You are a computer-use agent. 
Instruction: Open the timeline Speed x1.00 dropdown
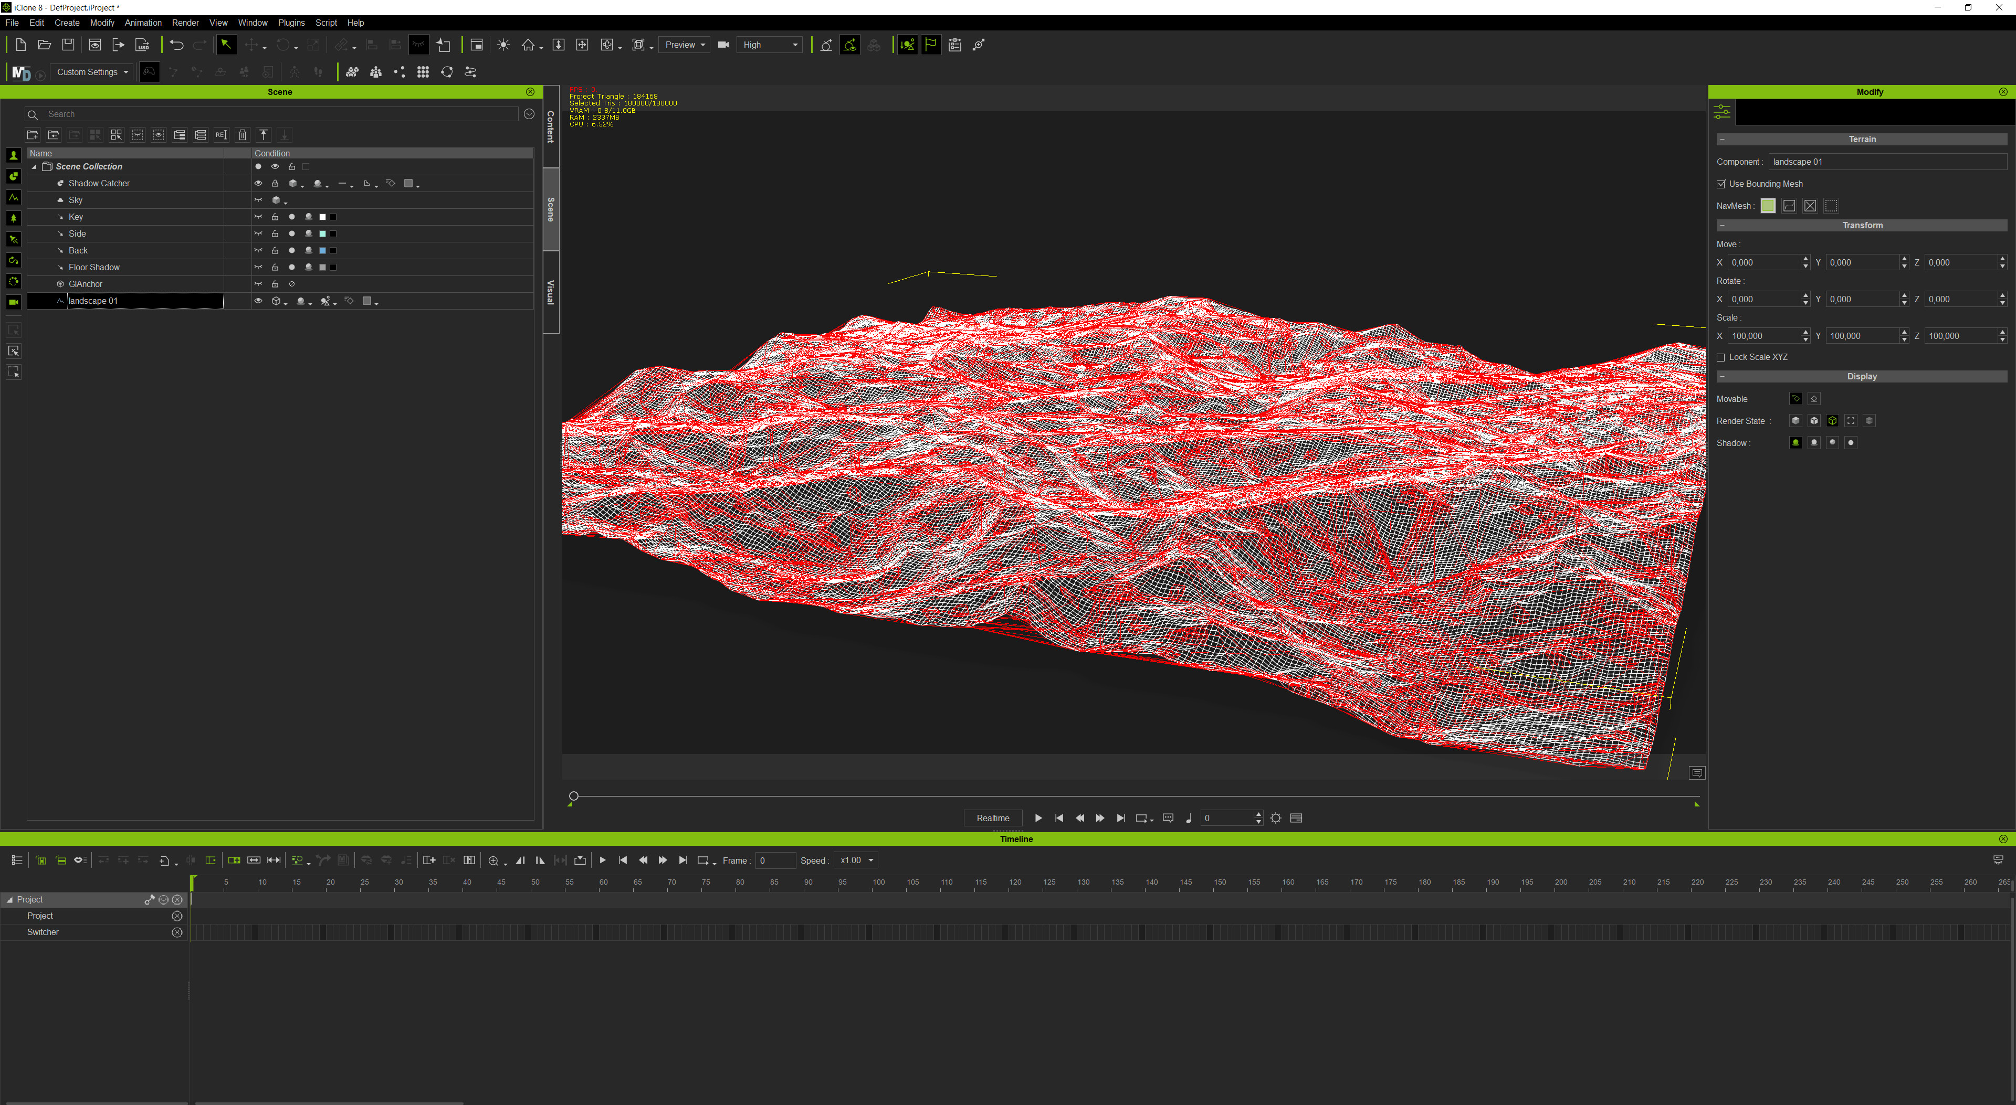tap(855, 860)
